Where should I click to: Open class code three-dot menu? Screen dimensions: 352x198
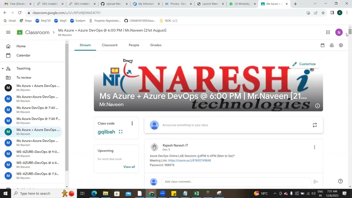pyautogui.click(x=132, y=123)
